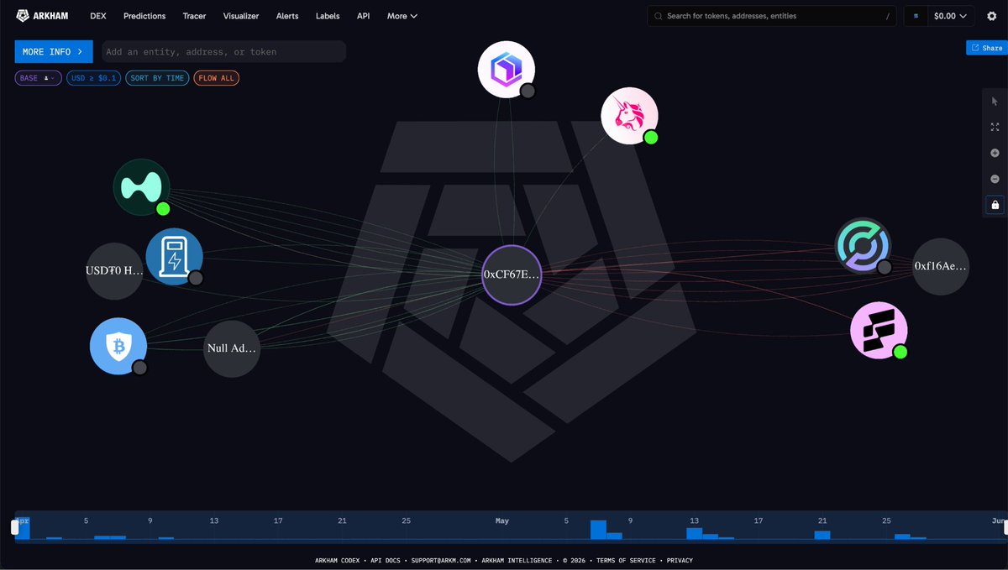This screenshot has width=1008, height=570.
Task: Go to the Tracer tab
Action: (x=194, y=16)
